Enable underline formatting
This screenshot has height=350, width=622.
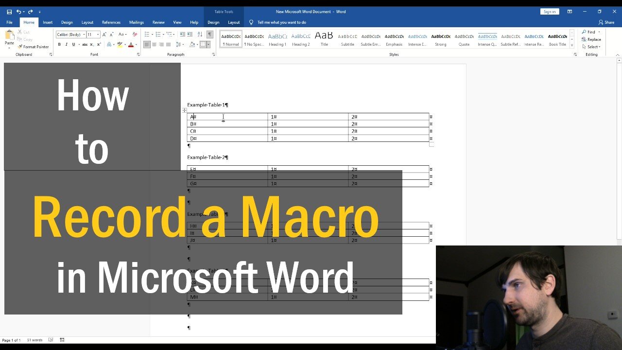(73, 44)
